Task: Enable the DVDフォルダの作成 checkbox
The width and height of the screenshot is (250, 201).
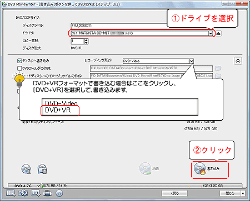Action: (x=19, y=68)
